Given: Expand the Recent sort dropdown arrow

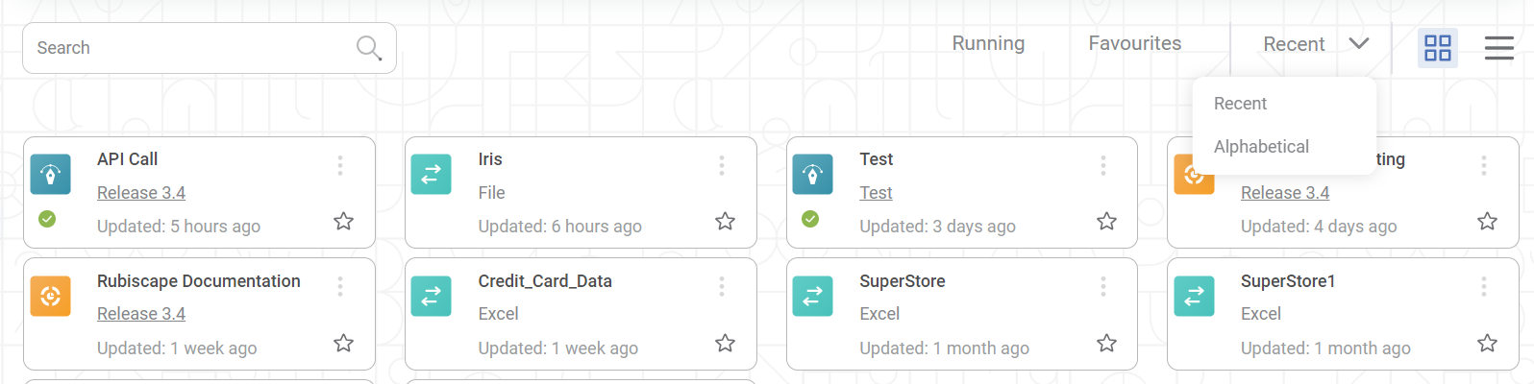Looking at the screenshot, I should tap(1358, 43).
